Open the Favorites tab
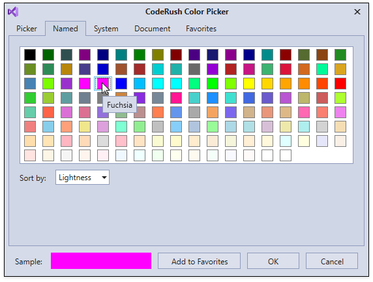Viewport: 373px width, 282px height. pyautogui.click(x=201, y=29)
